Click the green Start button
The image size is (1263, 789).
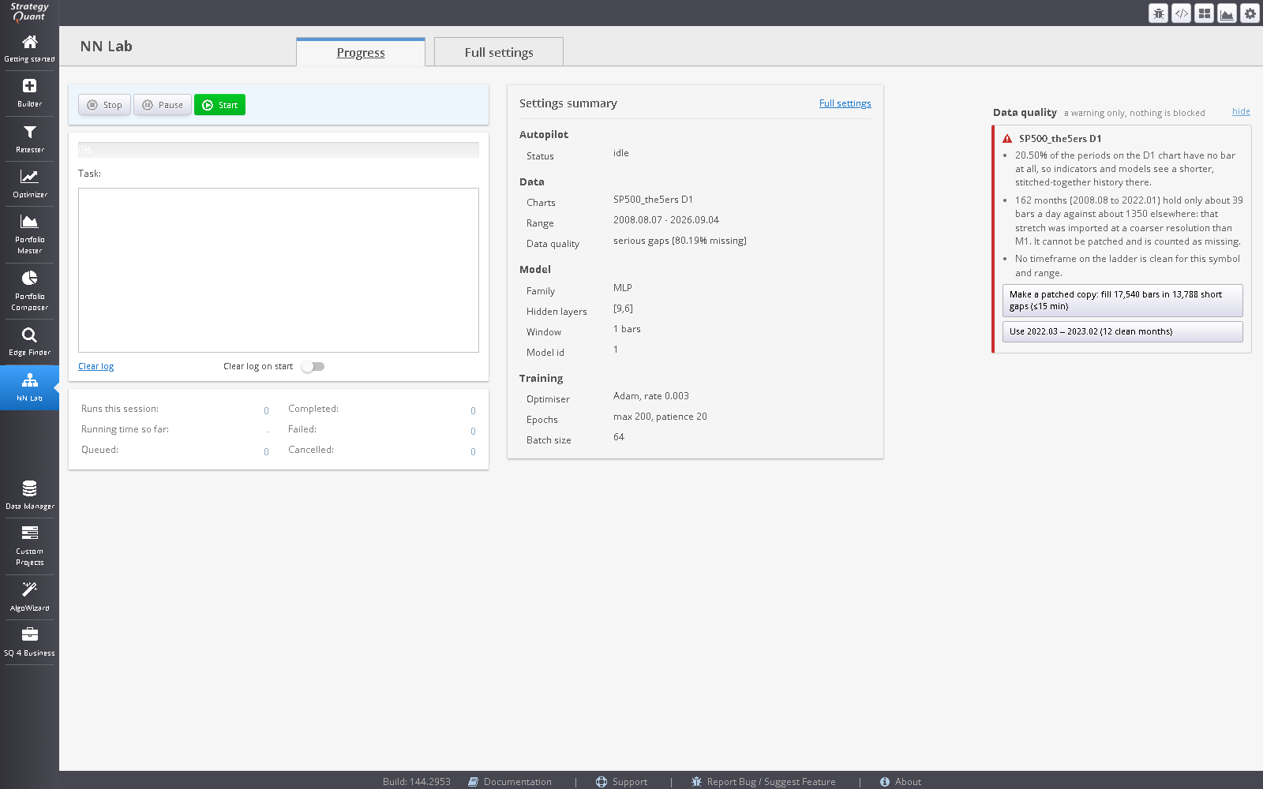[219, 105]
